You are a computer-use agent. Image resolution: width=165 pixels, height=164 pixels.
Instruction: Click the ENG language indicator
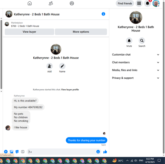(141, 160)
